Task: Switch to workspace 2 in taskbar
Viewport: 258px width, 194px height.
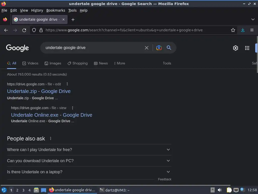Action: point(17,190)
